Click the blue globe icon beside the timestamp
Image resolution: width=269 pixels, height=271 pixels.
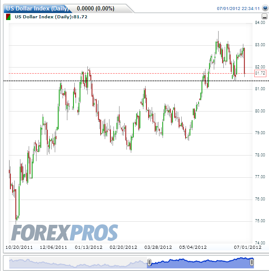click(x=265, y=8)
